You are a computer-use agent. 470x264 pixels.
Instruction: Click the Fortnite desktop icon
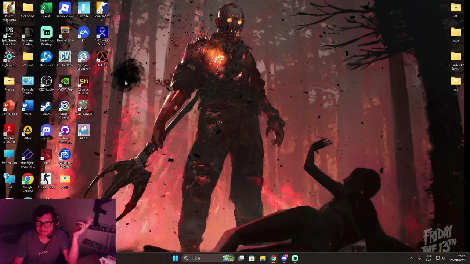click(84, 10)
